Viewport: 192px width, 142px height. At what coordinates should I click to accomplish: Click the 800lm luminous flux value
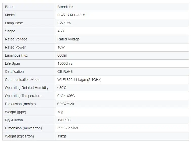tap(62, 55)
